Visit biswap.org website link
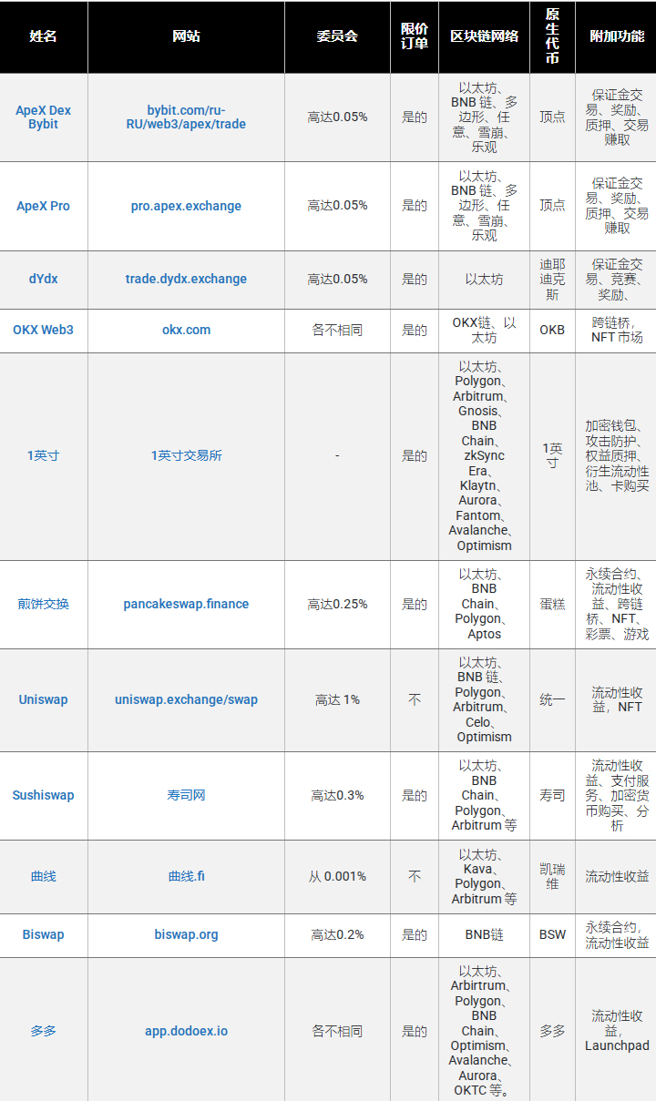 [x=186, y=934]
